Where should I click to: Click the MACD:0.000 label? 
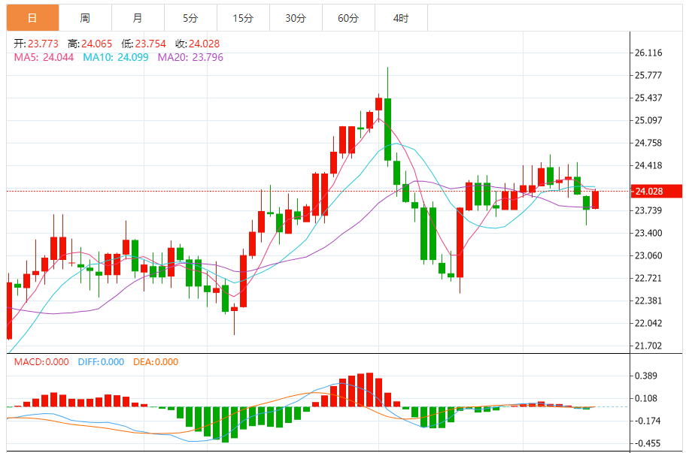coord(41,362)
